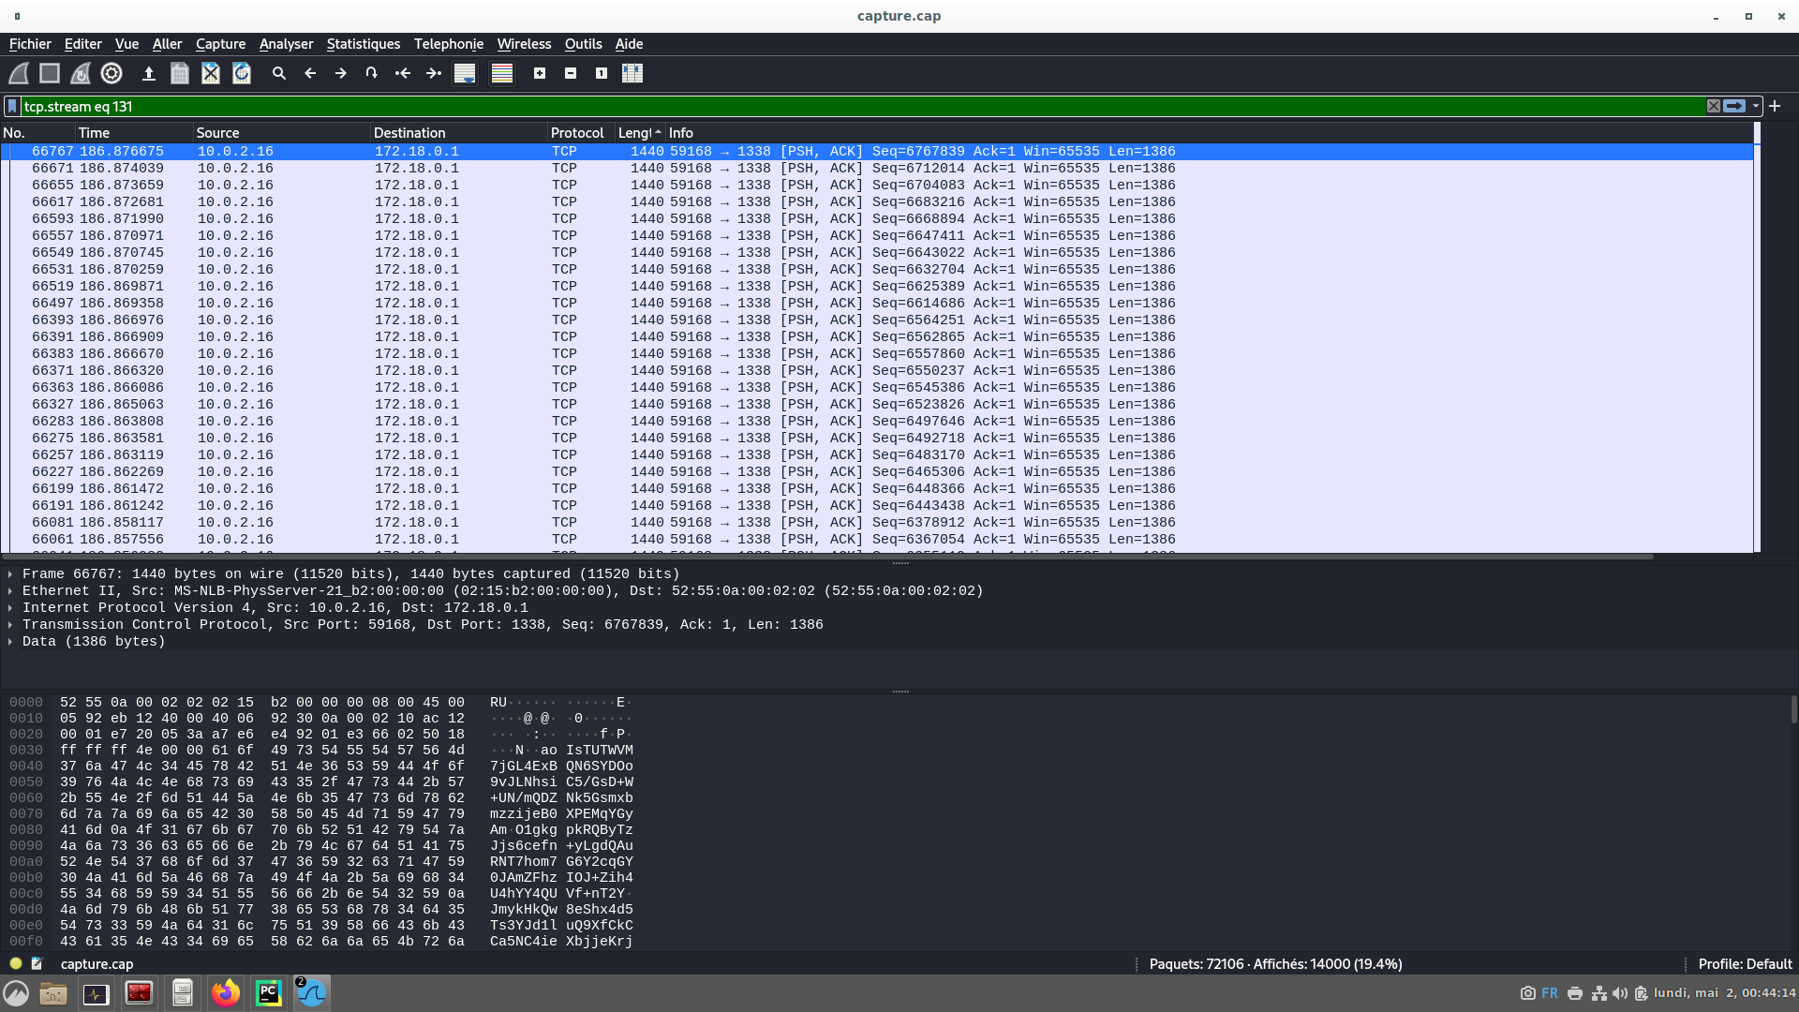The height and width of the screenshot is (1012, 1799).
Task: Reset text to normal size
Action: (x=602, y=73)
